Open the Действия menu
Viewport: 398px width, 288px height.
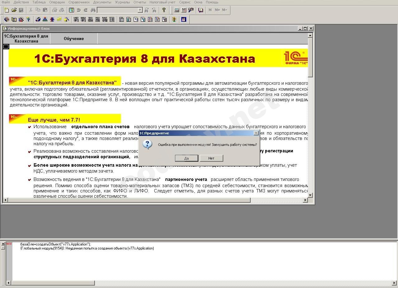pyautogui.click(x=21, y=2)
